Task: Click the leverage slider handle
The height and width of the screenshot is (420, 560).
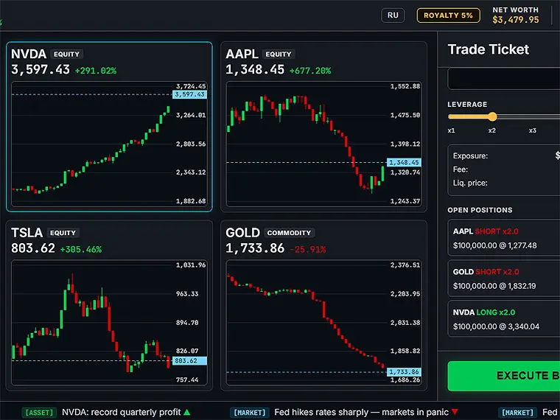Action: click(x=492, y=116)
